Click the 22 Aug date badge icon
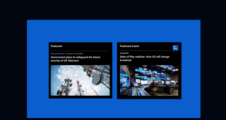The width and height of the screenshot is (226, 120). [175, 48]
